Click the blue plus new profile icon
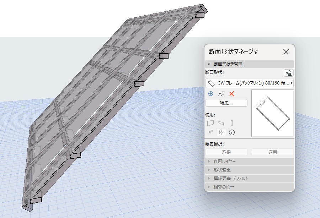 point(210,93)
